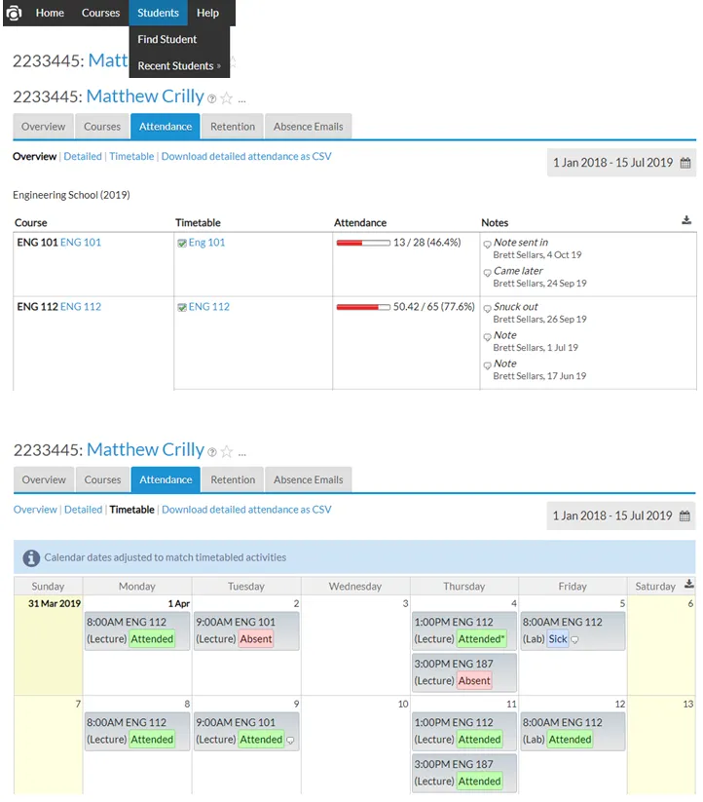Open the ellipsis menu above the Engineering School table

pos(241,100)
